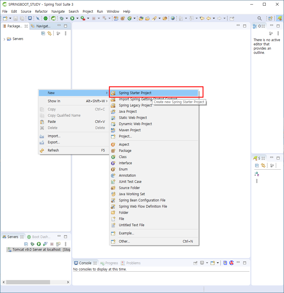Screen dimensions: 284x293
Task: Open the File menu
Action: pos(5,11)
